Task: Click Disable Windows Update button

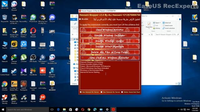Action: click(110, 41)
